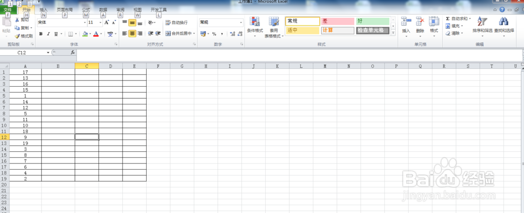Apply the 计算 (Calculation) cell style
The height and width of the screenshot is (213, 524).
(x=337, y=31)
